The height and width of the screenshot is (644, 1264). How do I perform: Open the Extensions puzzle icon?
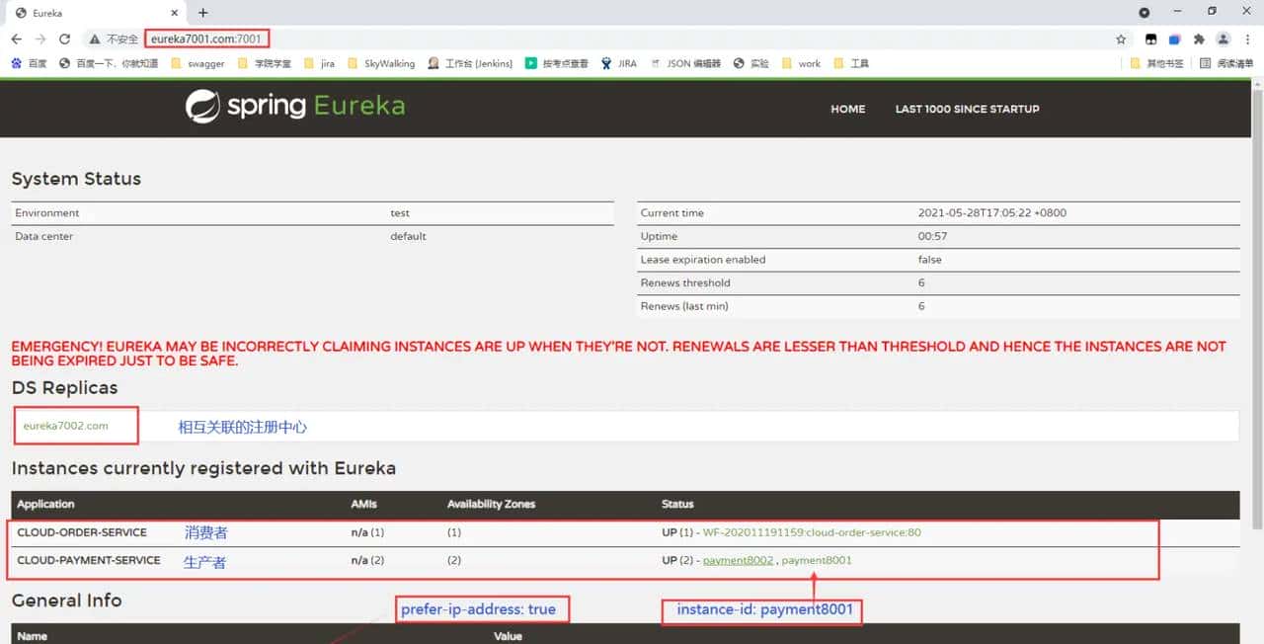click(x=1199, y=40)
